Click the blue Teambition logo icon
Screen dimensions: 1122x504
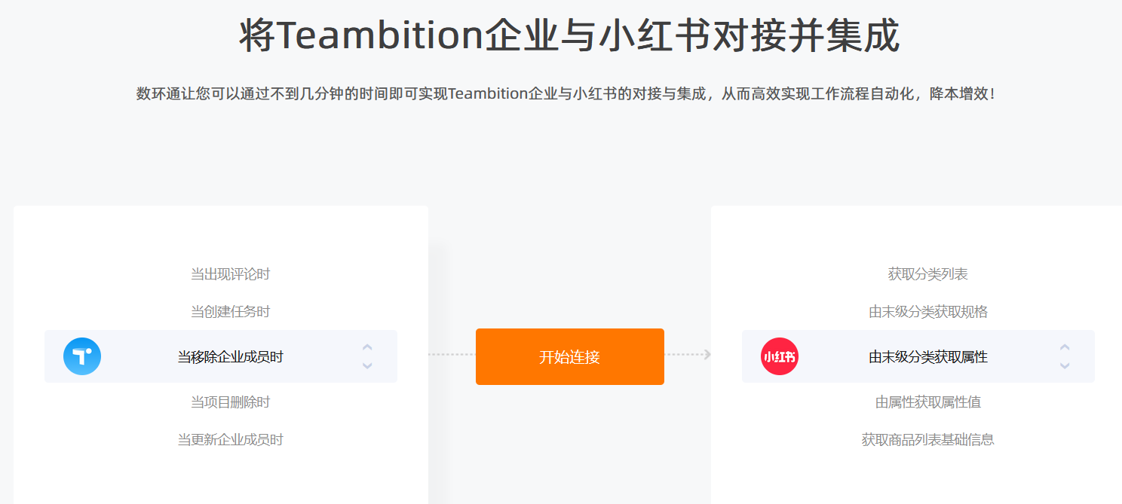tap(82, 356)
